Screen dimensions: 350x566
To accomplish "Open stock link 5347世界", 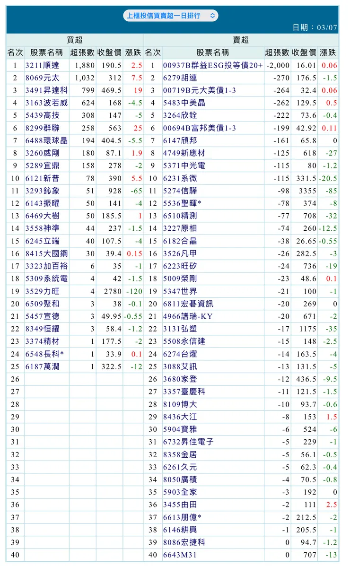I will 180,291.
